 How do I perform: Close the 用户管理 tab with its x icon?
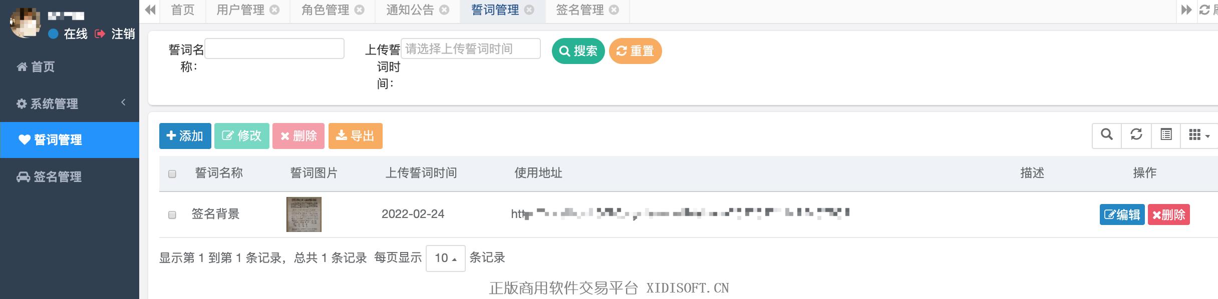274,10
